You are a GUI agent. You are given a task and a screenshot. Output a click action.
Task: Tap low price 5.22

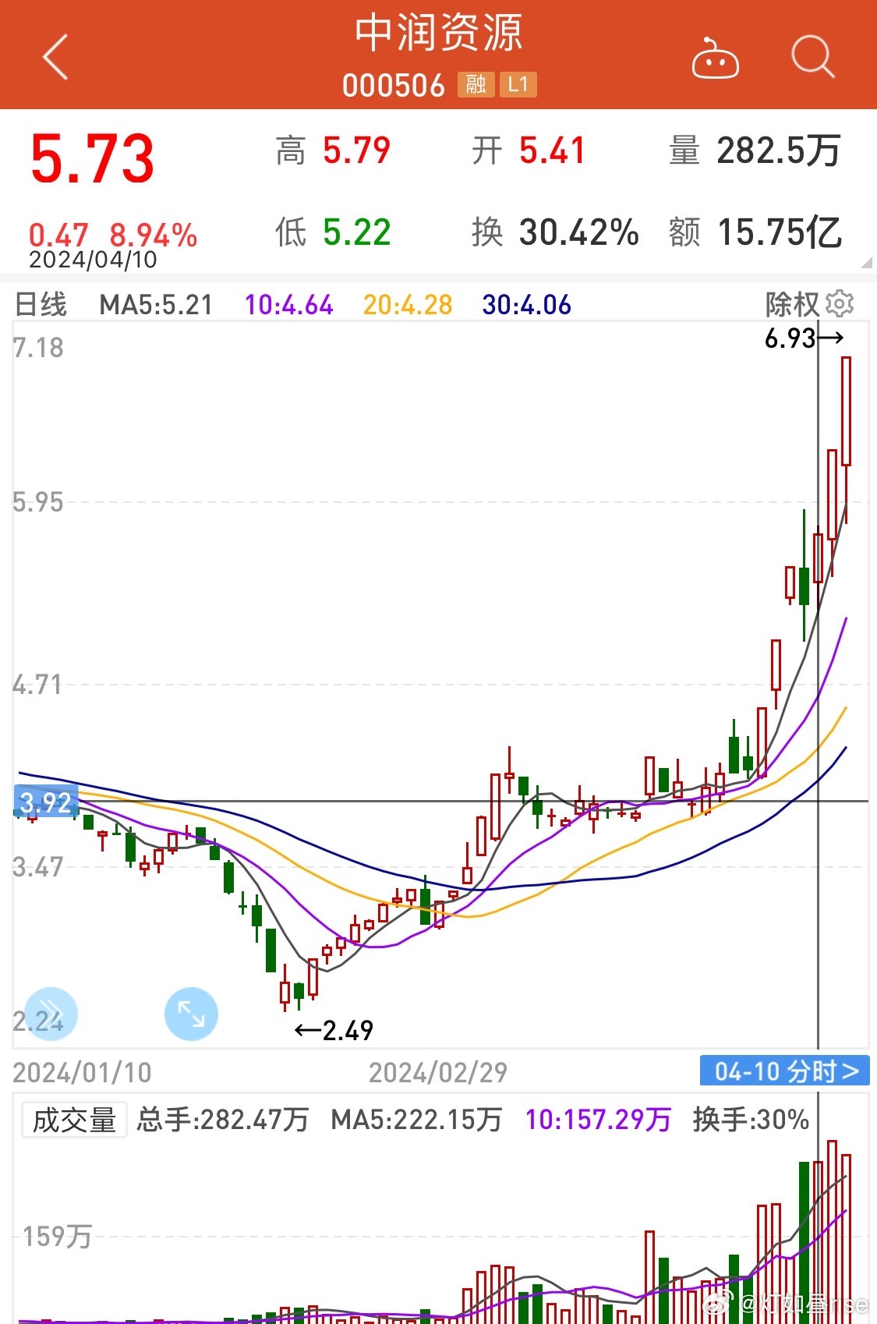click(357, 232)
